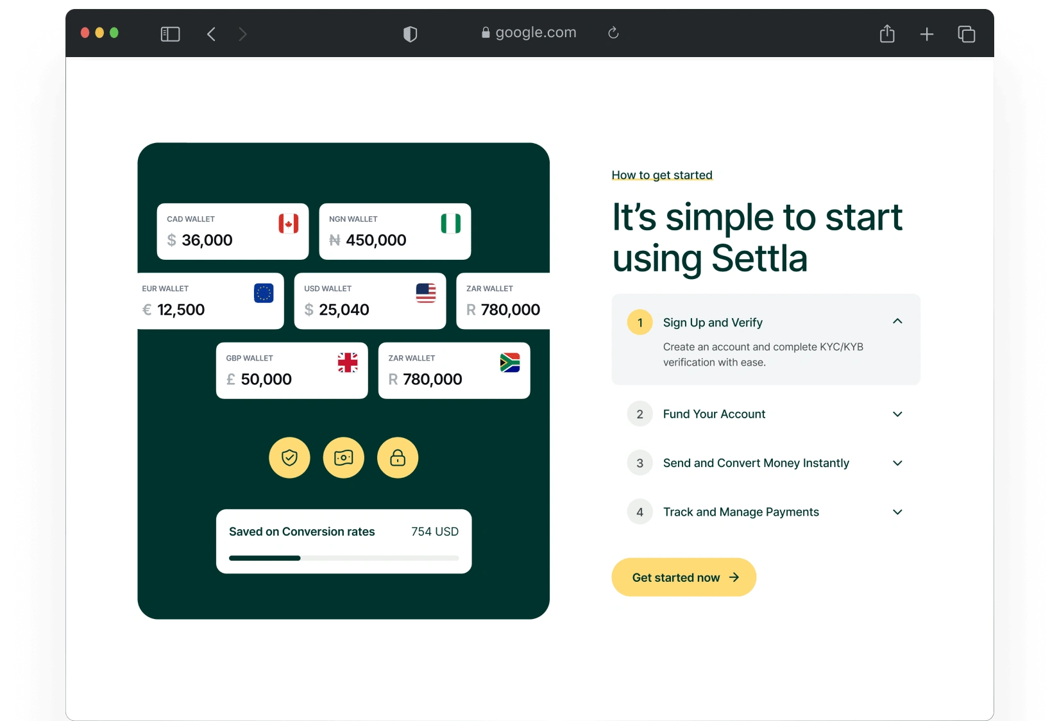Click the KYC/KYB verification description text

tap(763, 355)
